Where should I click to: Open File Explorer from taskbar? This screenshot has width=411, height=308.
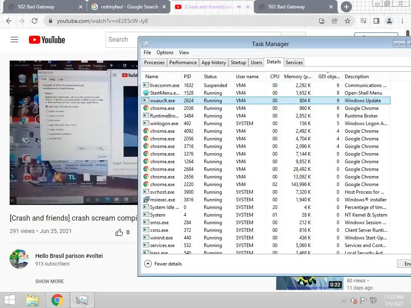(x=33, y=300)
